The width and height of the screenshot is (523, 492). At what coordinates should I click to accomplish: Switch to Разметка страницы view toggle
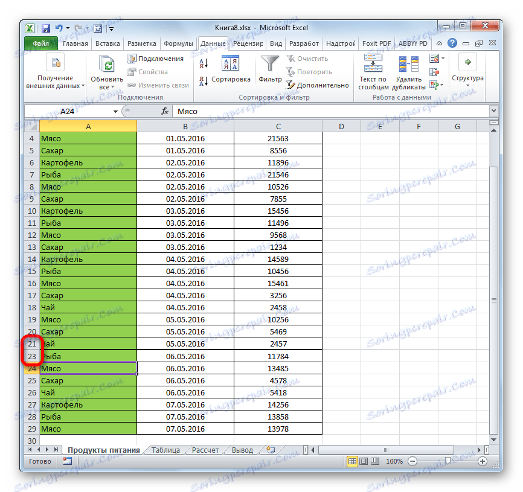tap(364, 461)
